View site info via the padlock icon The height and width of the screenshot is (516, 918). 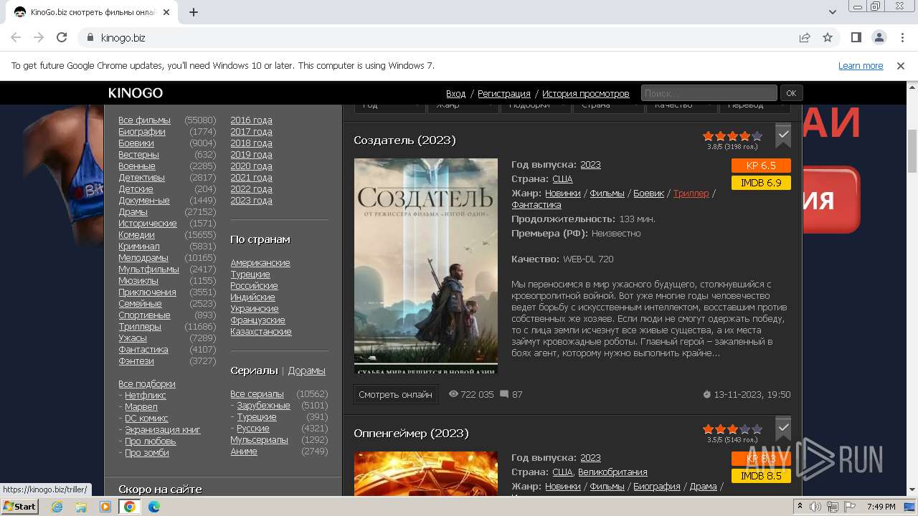click(90, 37)
